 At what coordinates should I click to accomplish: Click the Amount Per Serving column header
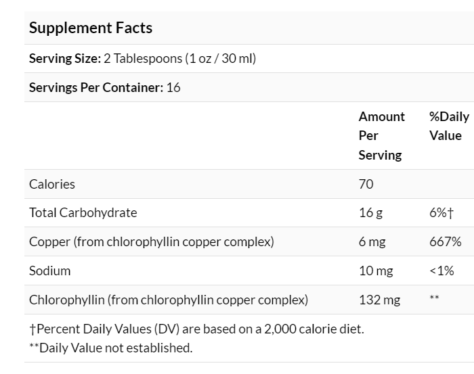tap(381, 135)
